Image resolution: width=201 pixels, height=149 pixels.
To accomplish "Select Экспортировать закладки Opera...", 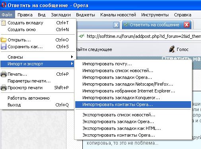I will click(133, 122).
